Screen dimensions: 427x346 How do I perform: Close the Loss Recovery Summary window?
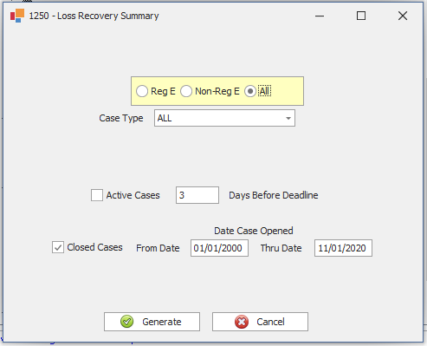click(403, 16)
